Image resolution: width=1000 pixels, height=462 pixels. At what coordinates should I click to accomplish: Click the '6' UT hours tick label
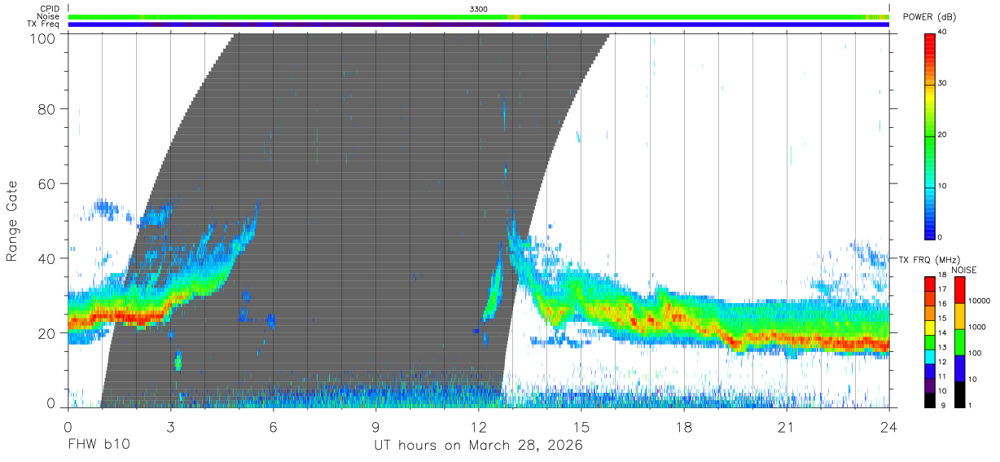point(274,427)
